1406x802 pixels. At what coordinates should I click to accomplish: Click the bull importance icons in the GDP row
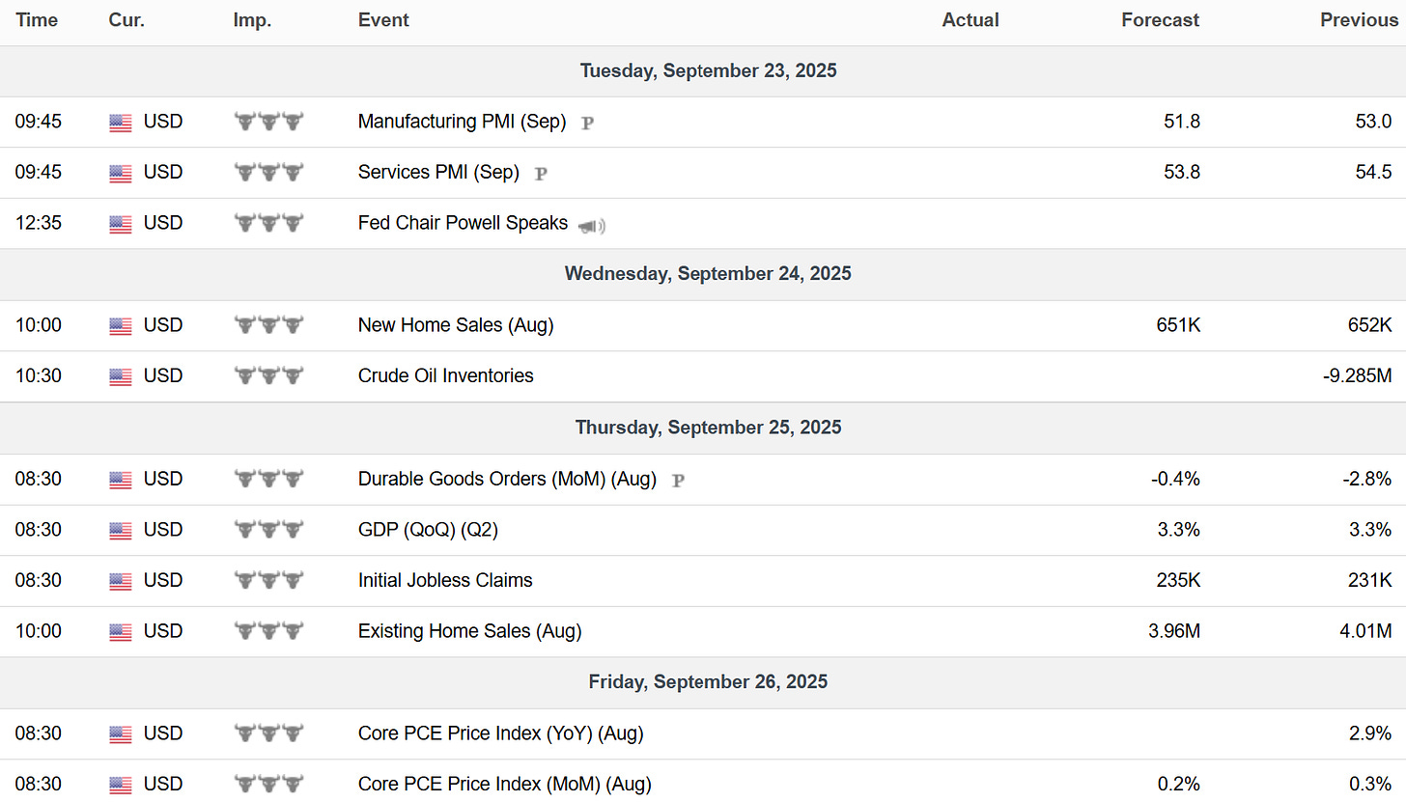(x=268, y=530)
